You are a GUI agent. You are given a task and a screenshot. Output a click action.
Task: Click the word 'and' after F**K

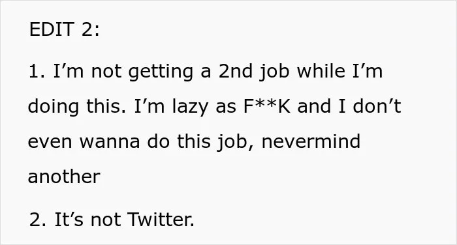tap(314, 106)
